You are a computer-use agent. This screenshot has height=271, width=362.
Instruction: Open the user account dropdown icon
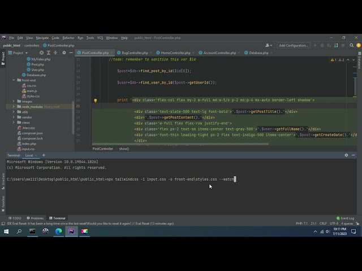pos(269,45)
